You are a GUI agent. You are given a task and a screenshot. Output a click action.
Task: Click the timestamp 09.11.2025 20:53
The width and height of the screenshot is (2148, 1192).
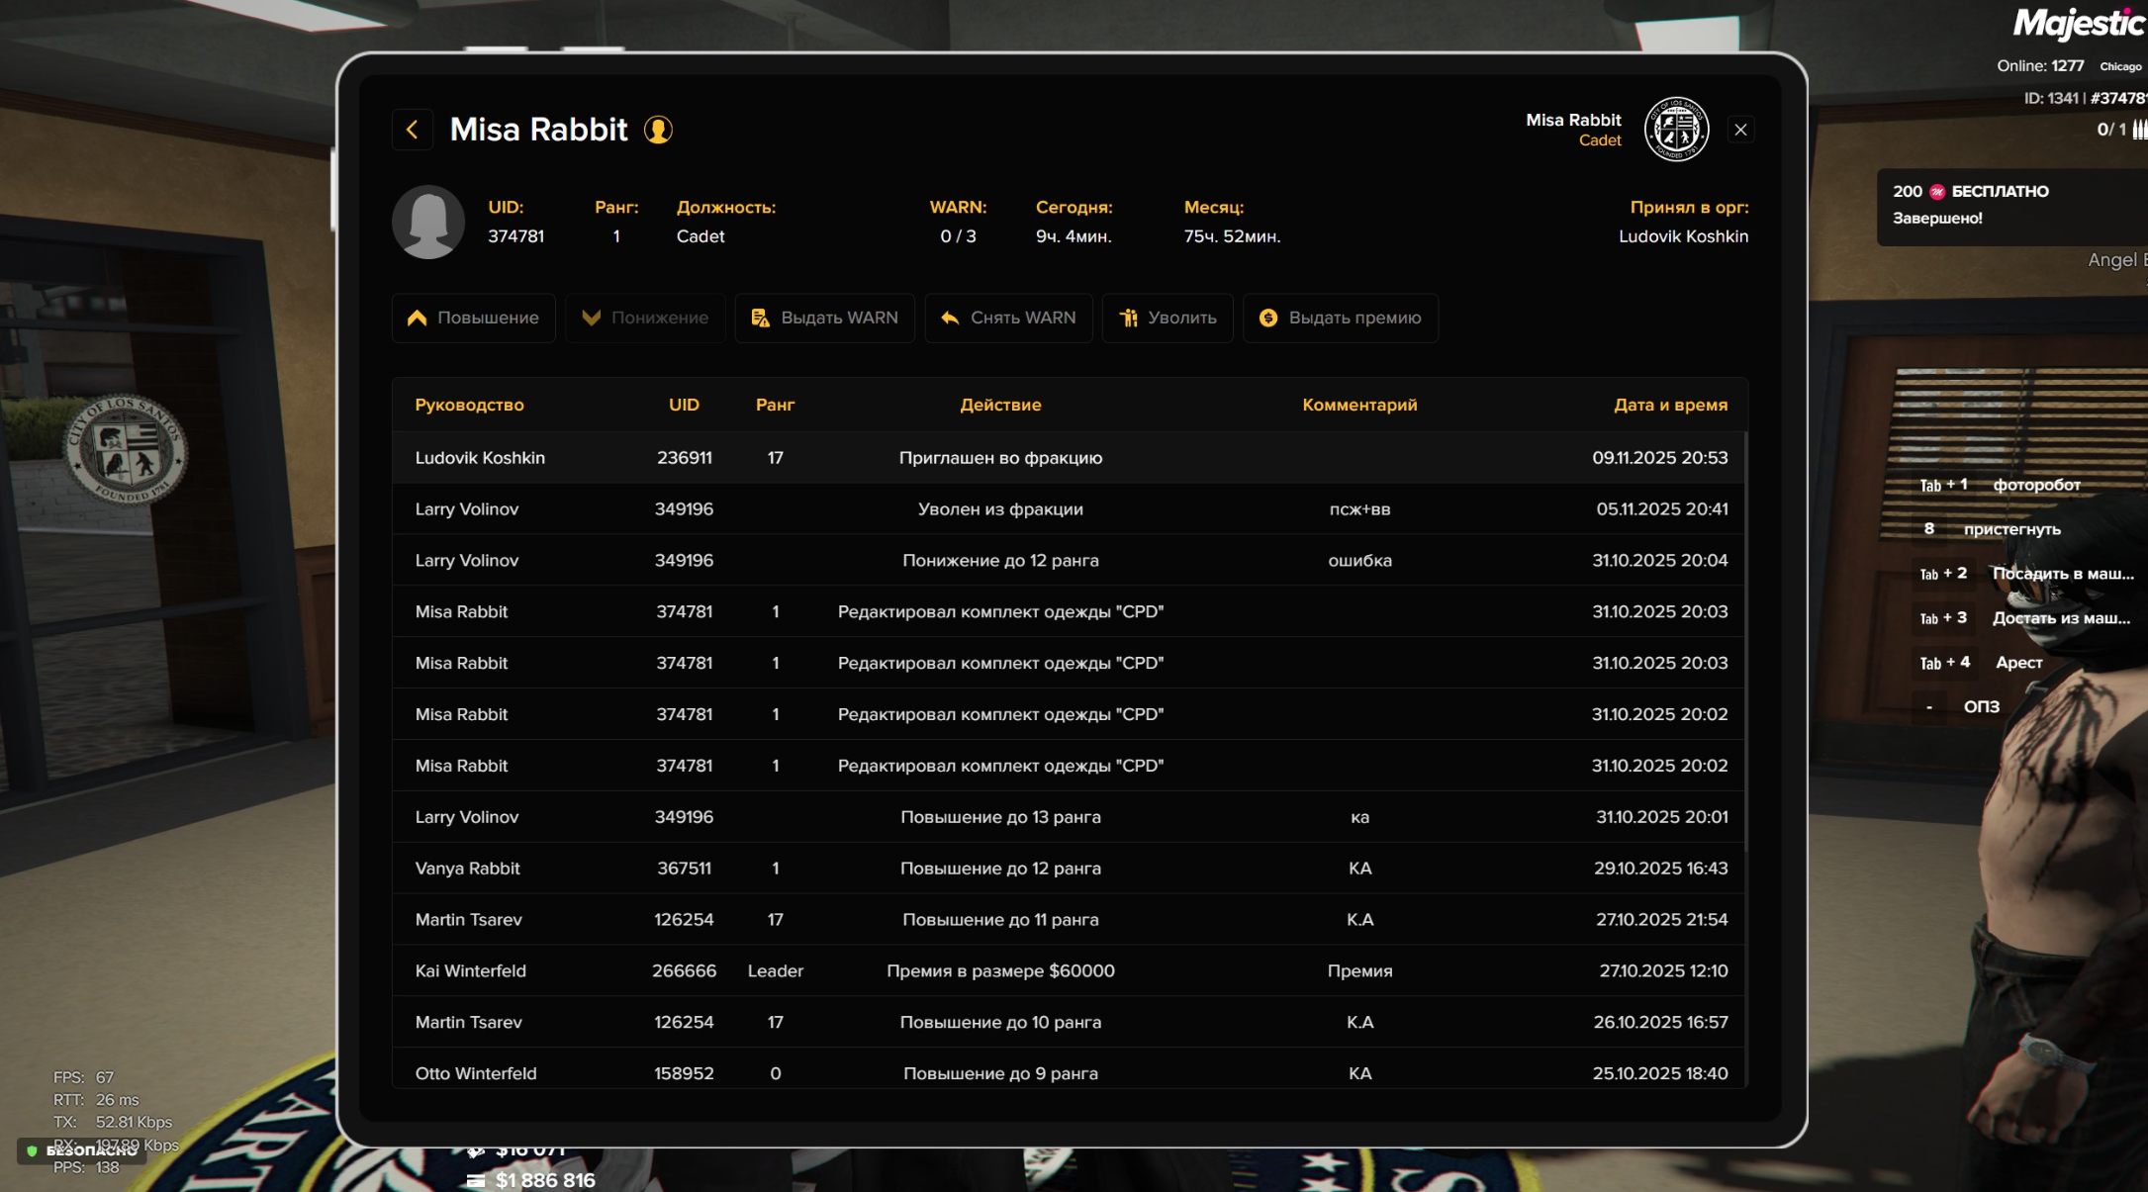click(1660, 458)
